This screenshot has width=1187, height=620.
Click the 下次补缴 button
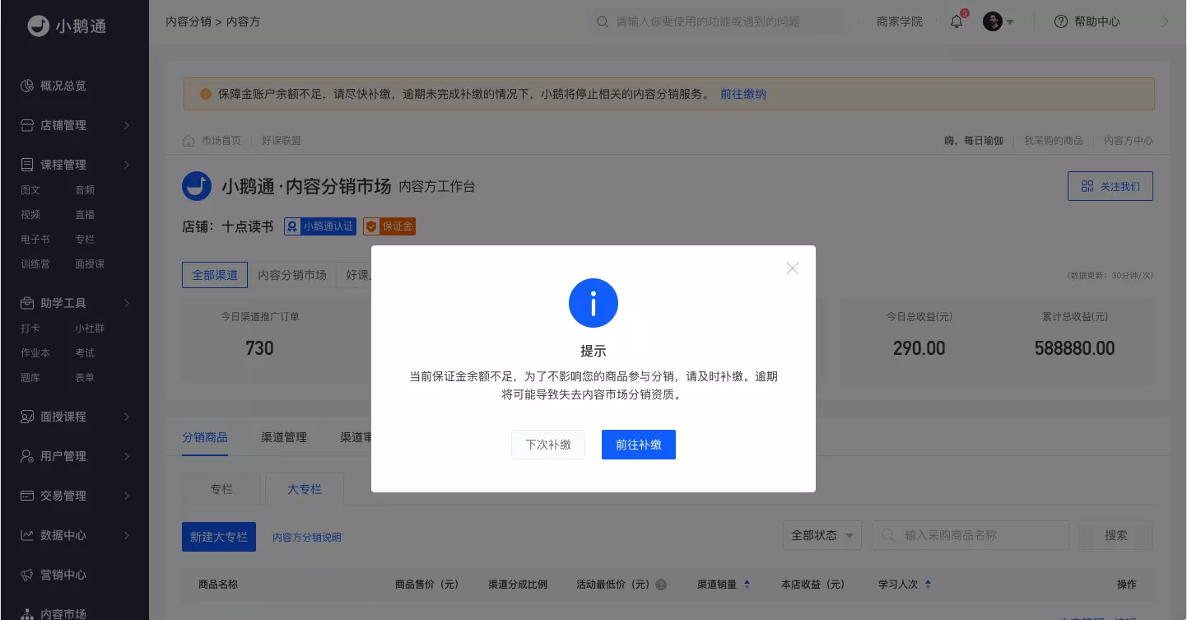click(x=548, y=445)
